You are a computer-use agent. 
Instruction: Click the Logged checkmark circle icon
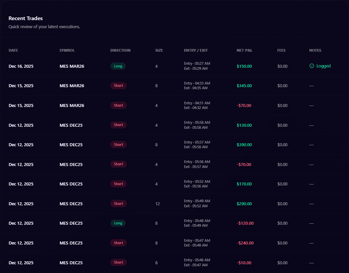click(312, 66)
